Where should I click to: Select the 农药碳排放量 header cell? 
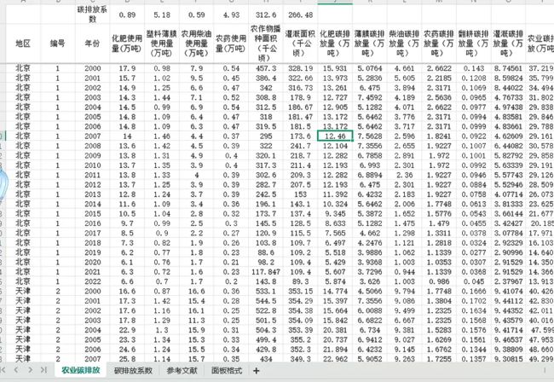(x=438, y=43)
